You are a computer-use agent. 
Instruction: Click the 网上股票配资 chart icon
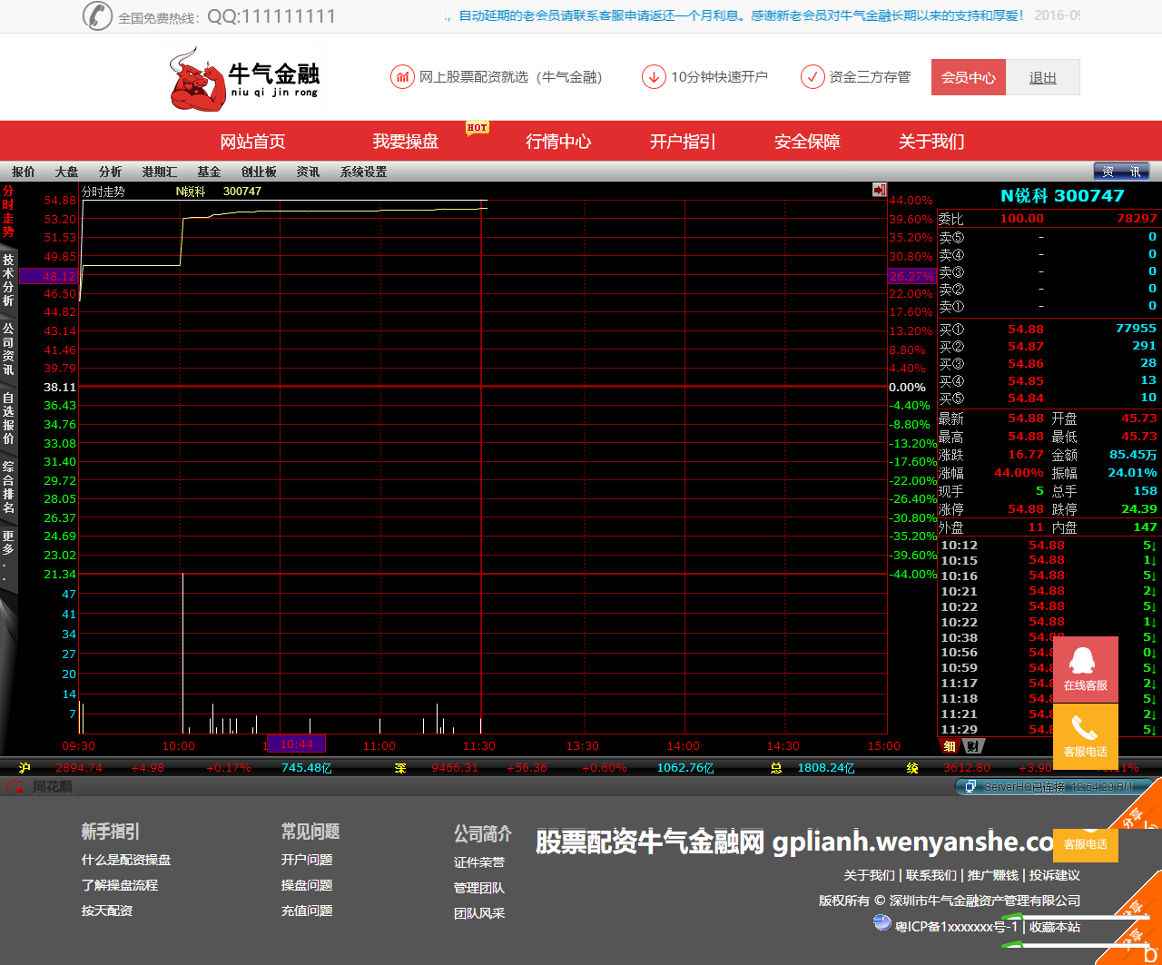coord(402,77)
